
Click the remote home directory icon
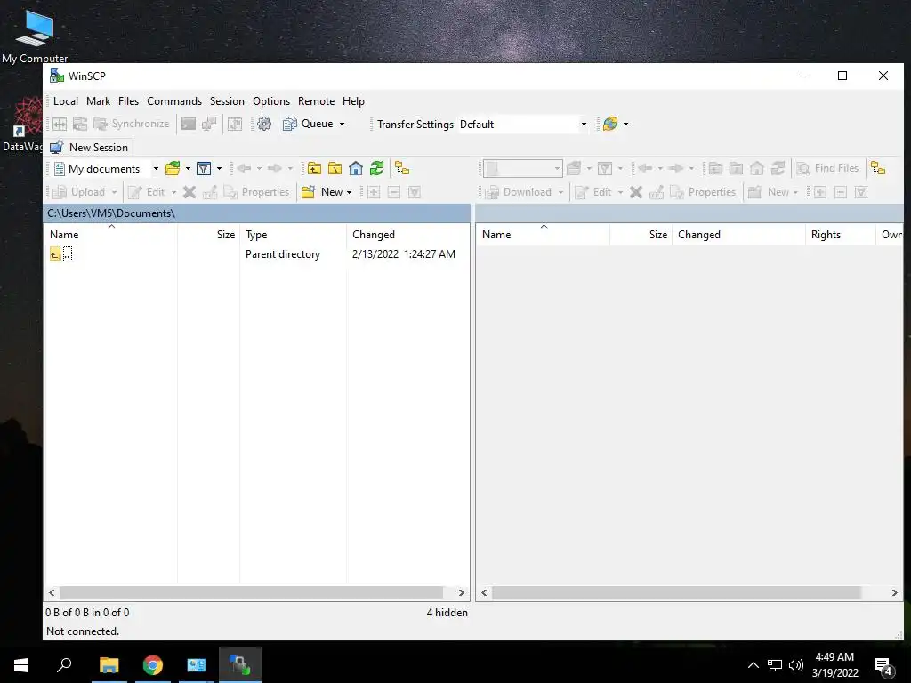tap(756, 168)
